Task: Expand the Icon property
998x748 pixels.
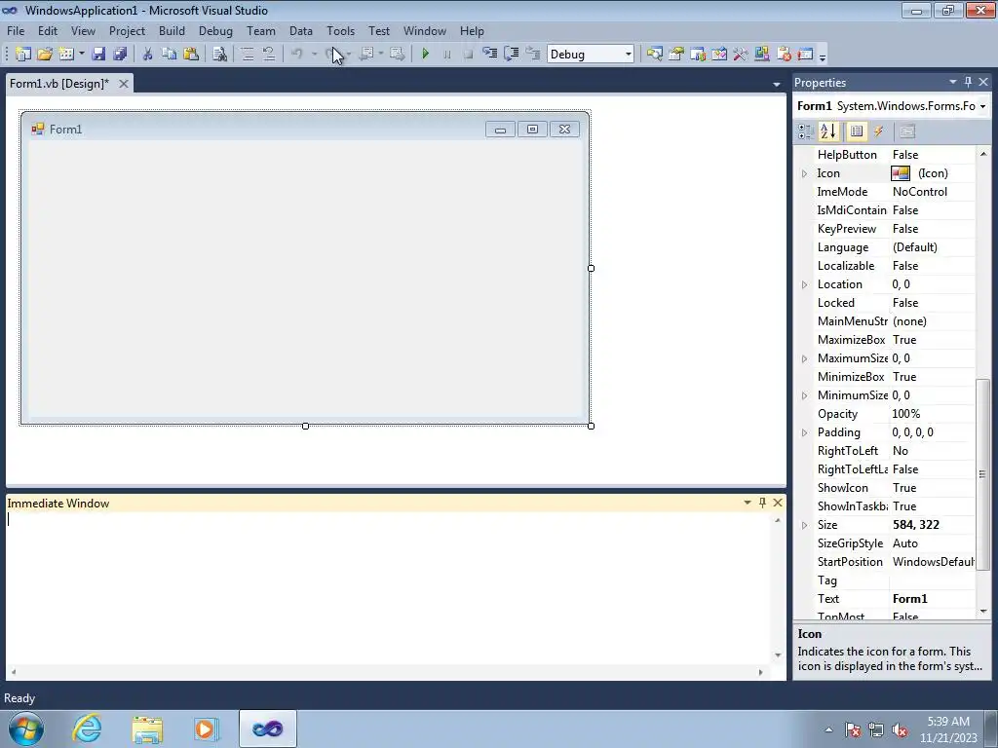Action: coord(804,173)
